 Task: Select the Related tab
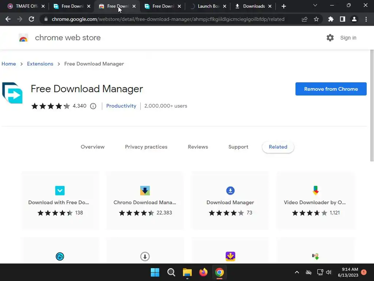click(278, 147)
